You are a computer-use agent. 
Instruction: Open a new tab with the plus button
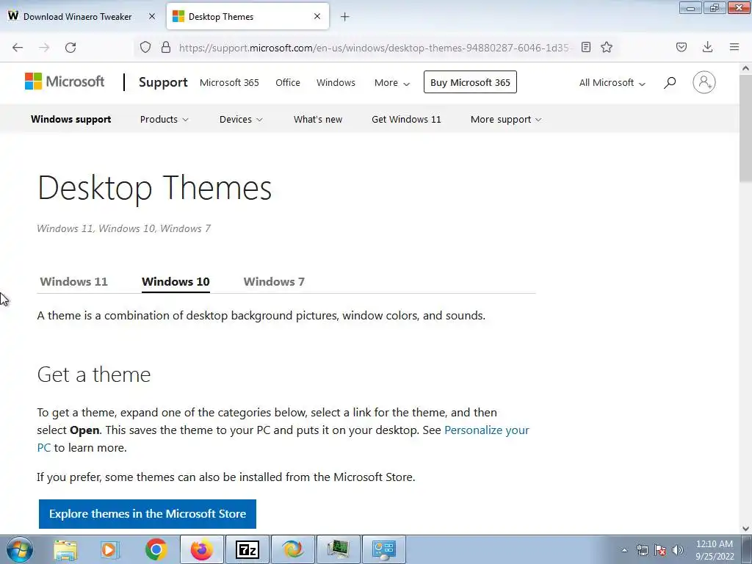click(x=345, y=17)
